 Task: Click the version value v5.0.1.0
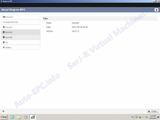(x=75, y=31)
